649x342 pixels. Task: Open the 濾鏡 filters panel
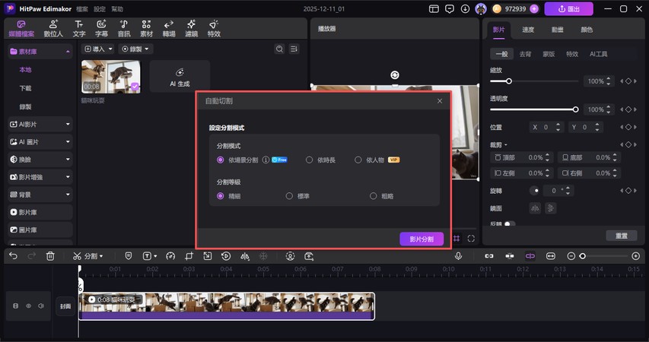[191, 29]
